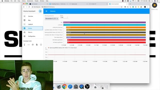Click the Output Tray 0 Ready bar
The width and height of the screenshot is (160, 90).
pos(106,35)
